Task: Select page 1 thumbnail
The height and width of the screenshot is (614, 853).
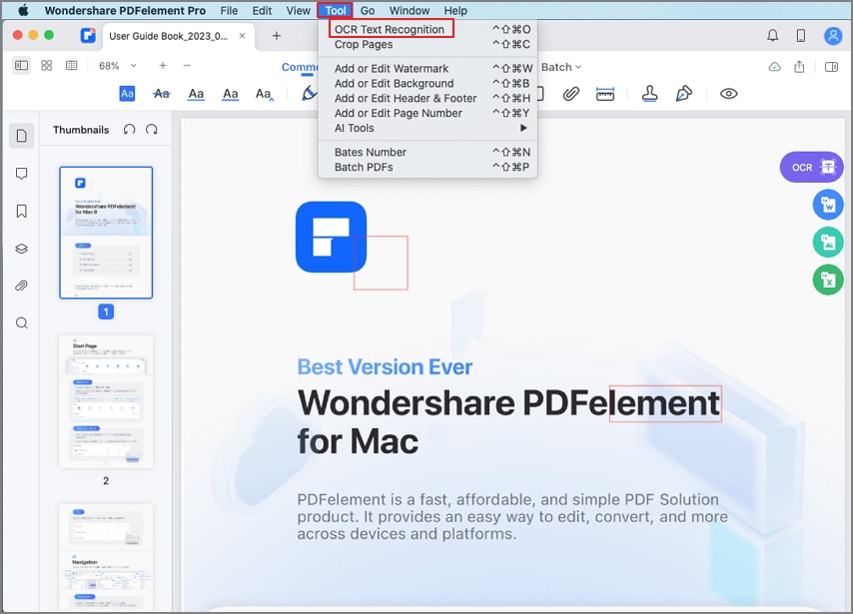Action: pyautogui.click(x=106, y=233)
